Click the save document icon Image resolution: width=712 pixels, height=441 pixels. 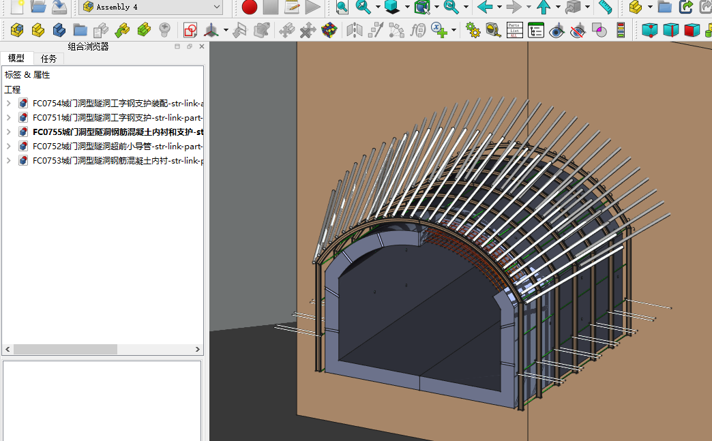click(x=59, y=7)
